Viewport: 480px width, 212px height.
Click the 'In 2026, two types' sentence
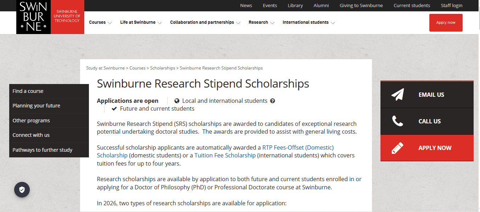coord(192,203)
